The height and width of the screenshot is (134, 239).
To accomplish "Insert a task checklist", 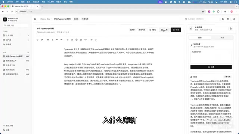I will point(77,40).
